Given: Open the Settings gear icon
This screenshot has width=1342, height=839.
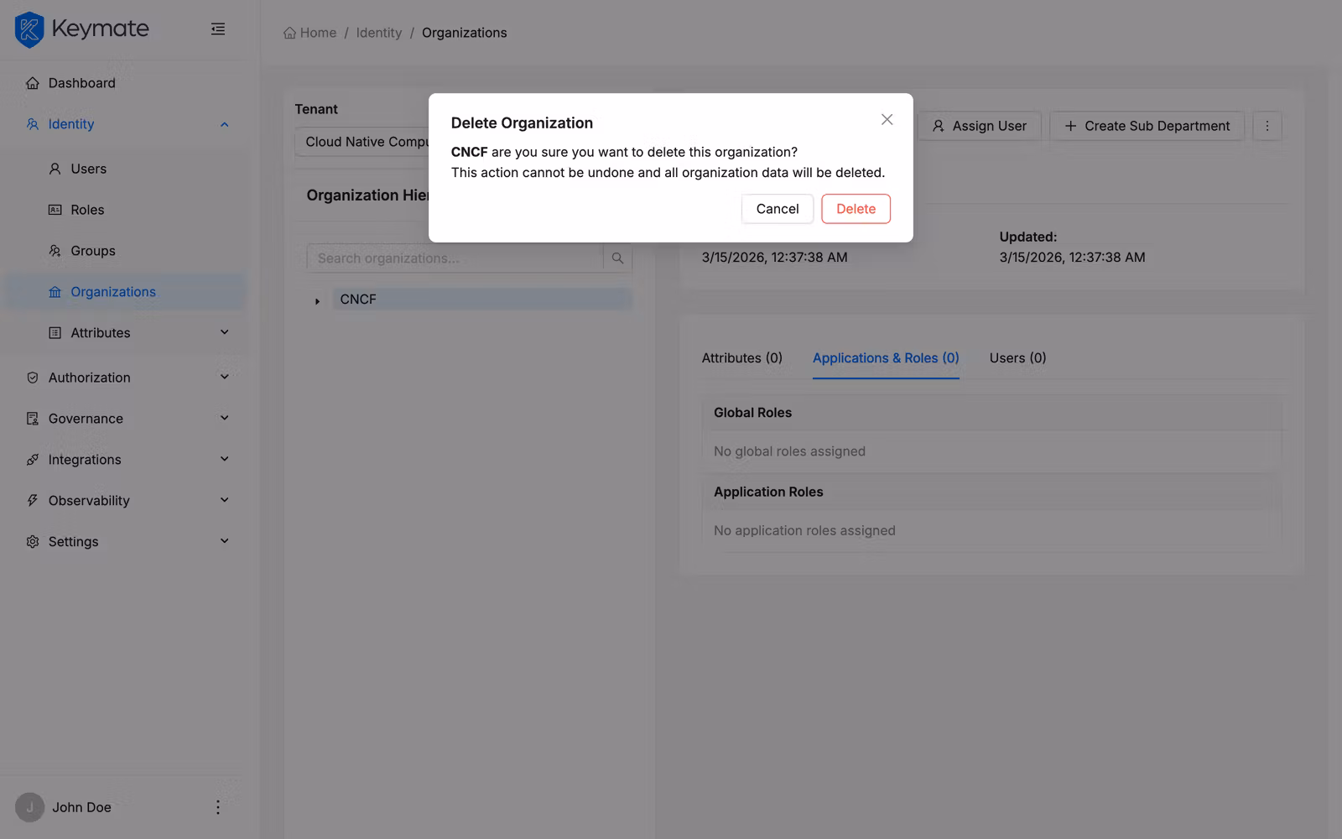Looking at the screenshot, I should (32, 541).
